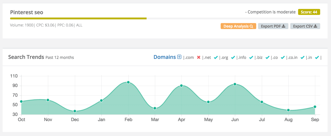Click the .com domain label
Viewport: 331px width, 136px height.
(x=190, y=58)
